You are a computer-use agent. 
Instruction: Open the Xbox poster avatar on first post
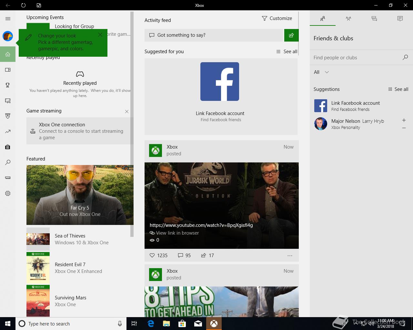(156, 150)
